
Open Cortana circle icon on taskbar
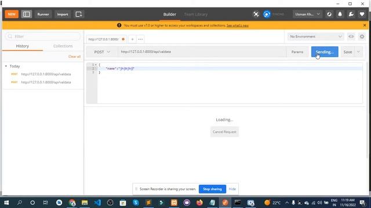[x=32, y=203]
